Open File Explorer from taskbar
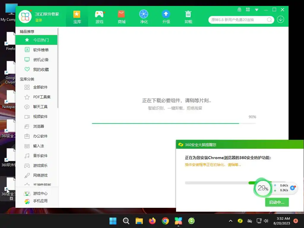Image resolution: width=304 pixels, height=228 pixels. point(139,221)
